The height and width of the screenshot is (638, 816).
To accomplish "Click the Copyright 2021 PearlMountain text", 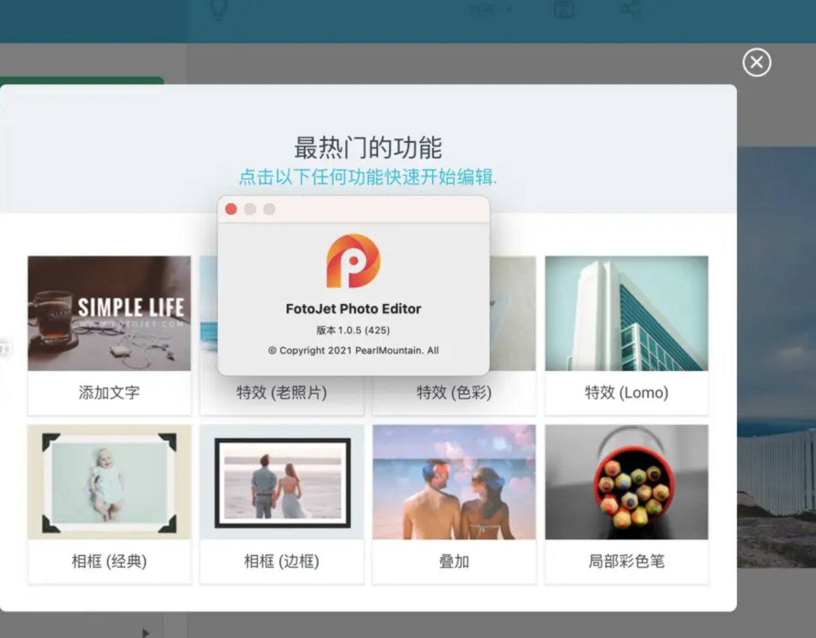I will coord(353,350).
